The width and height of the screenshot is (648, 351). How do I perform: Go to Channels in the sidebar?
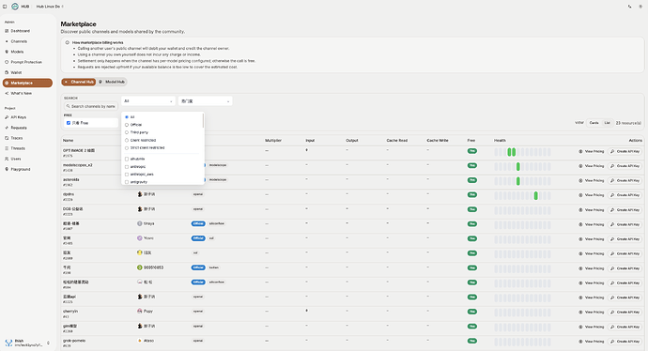tap(19, 41)
